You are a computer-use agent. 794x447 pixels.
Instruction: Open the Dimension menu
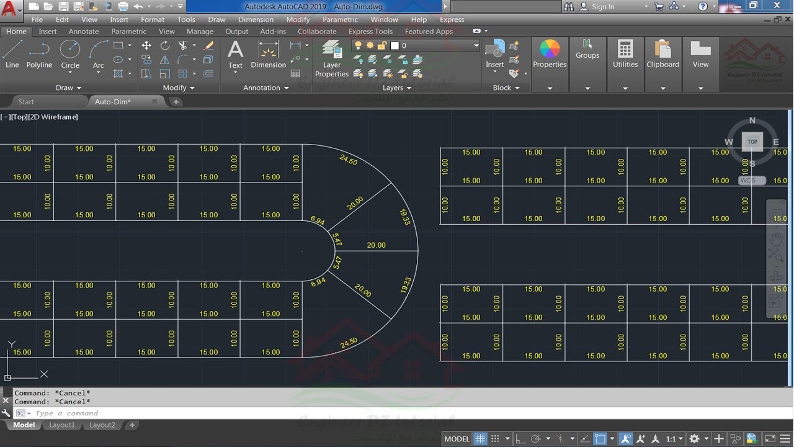tap(256, 19)
